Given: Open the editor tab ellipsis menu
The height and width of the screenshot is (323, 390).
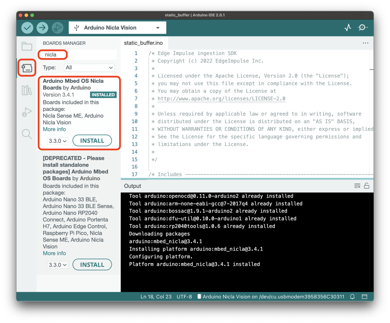Looking at the screenshot, I should [x=365, y=43].
